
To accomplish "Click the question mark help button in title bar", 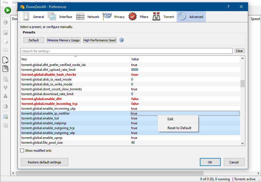I will (228, 7).
